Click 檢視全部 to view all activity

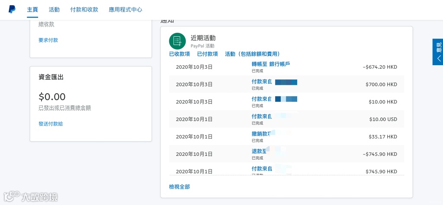[179, 187]
